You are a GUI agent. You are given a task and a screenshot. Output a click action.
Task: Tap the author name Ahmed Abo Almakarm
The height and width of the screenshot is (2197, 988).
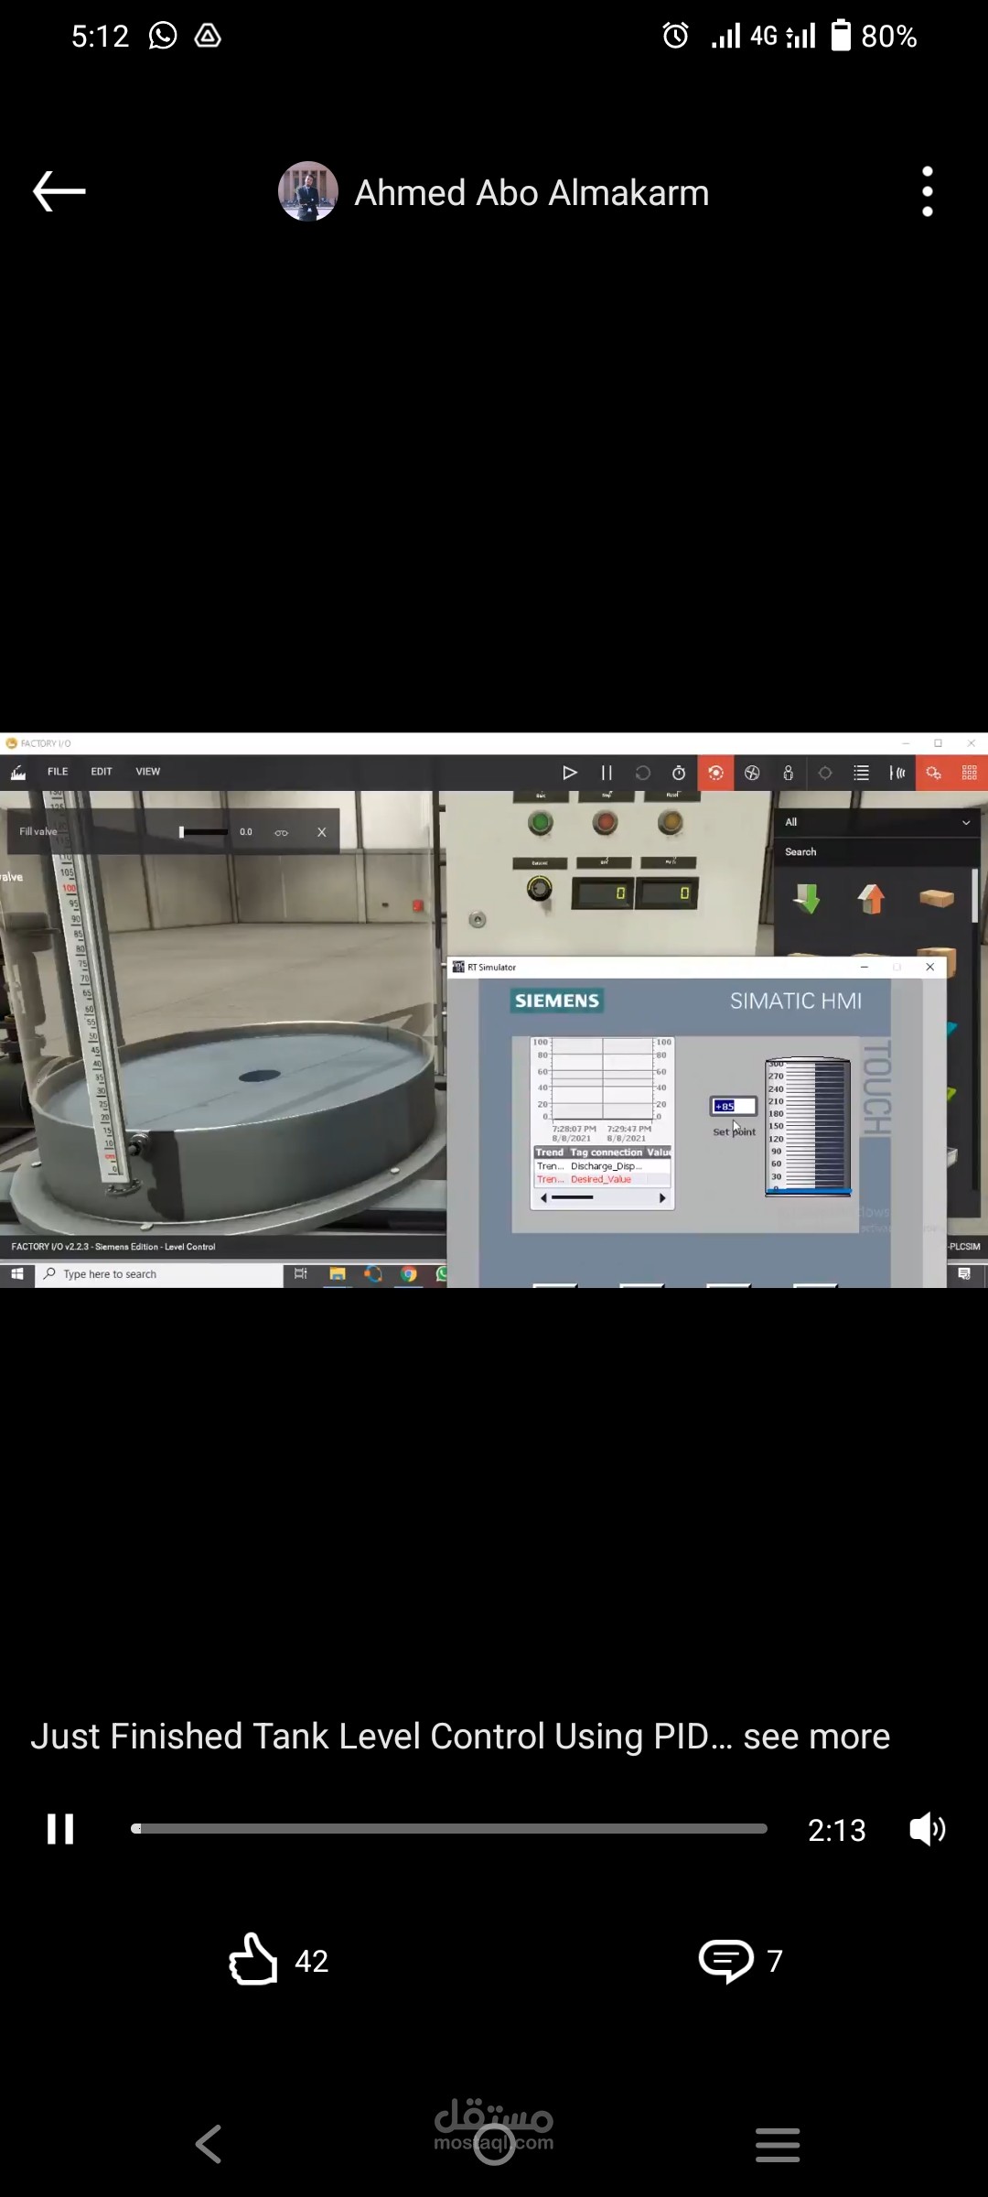[x=532, y=193]
